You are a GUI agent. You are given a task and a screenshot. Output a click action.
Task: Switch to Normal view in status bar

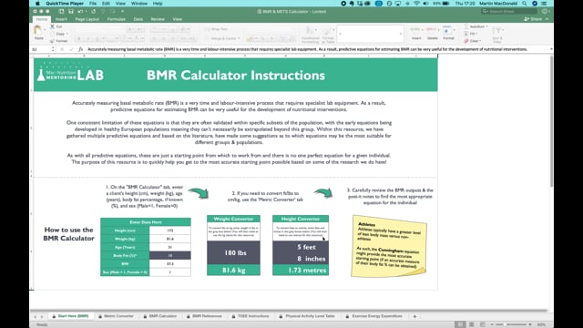(460, 324)
